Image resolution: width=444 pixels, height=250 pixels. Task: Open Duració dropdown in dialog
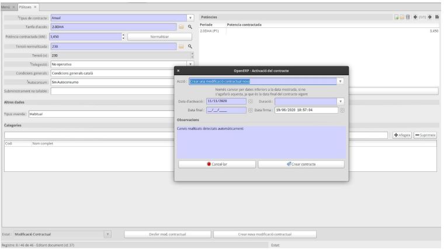tap(341, 101)
